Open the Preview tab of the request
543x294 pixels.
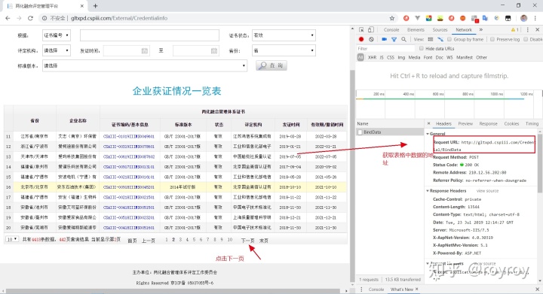point(465,123)
